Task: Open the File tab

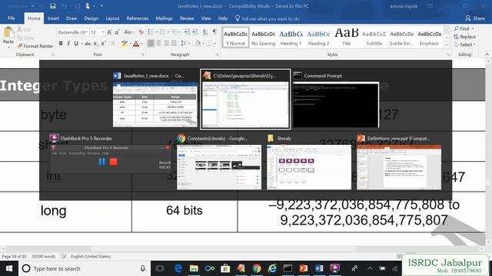Action: [12, 18]
